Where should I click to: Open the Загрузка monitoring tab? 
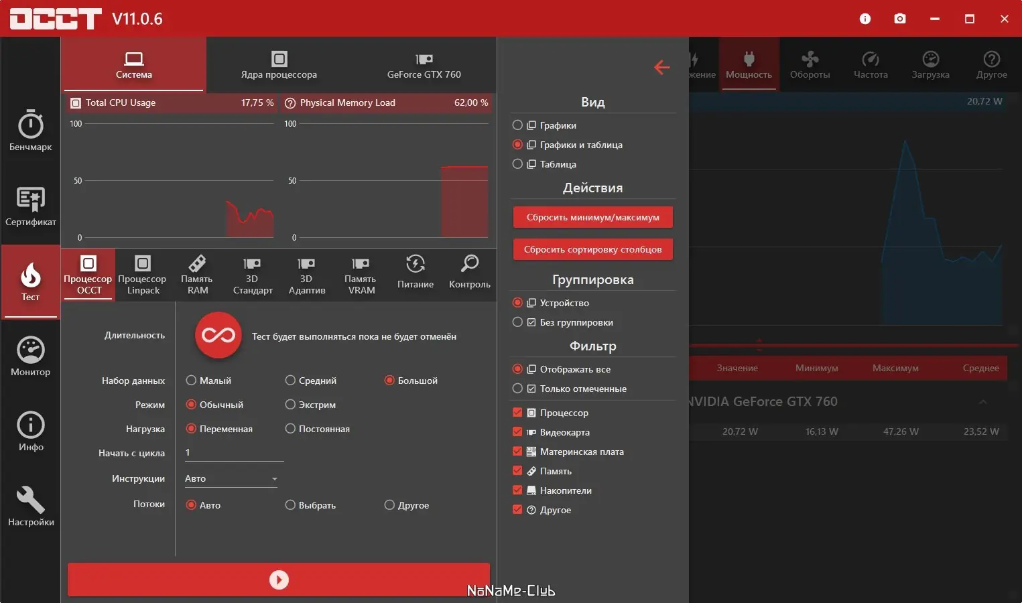tap(930, 65)
